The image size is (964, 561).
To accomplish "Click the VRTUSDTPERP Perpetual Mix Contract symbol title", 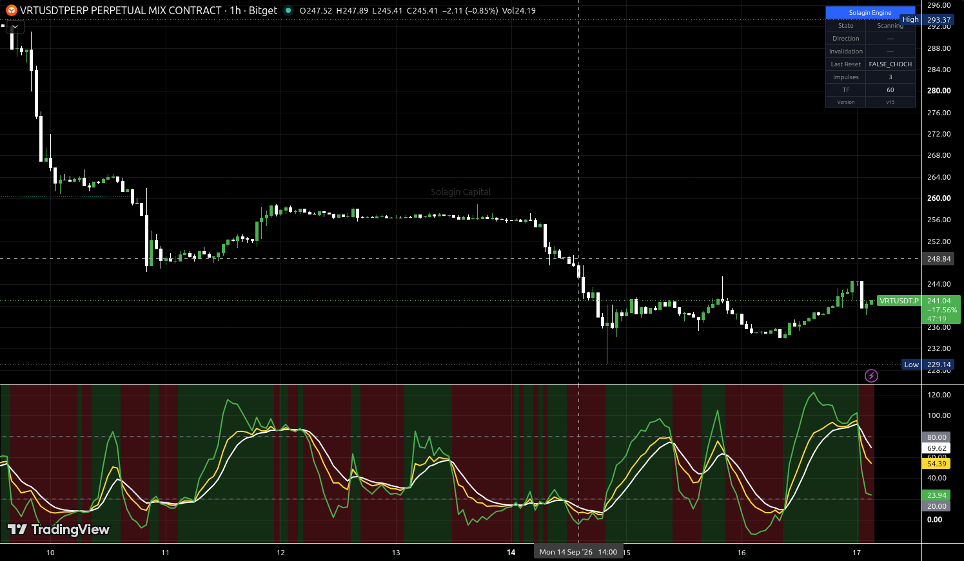I will click(121, 10).
